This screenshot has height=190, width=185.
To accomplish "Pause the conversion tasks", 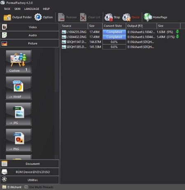I will click(x=131, y=17).
